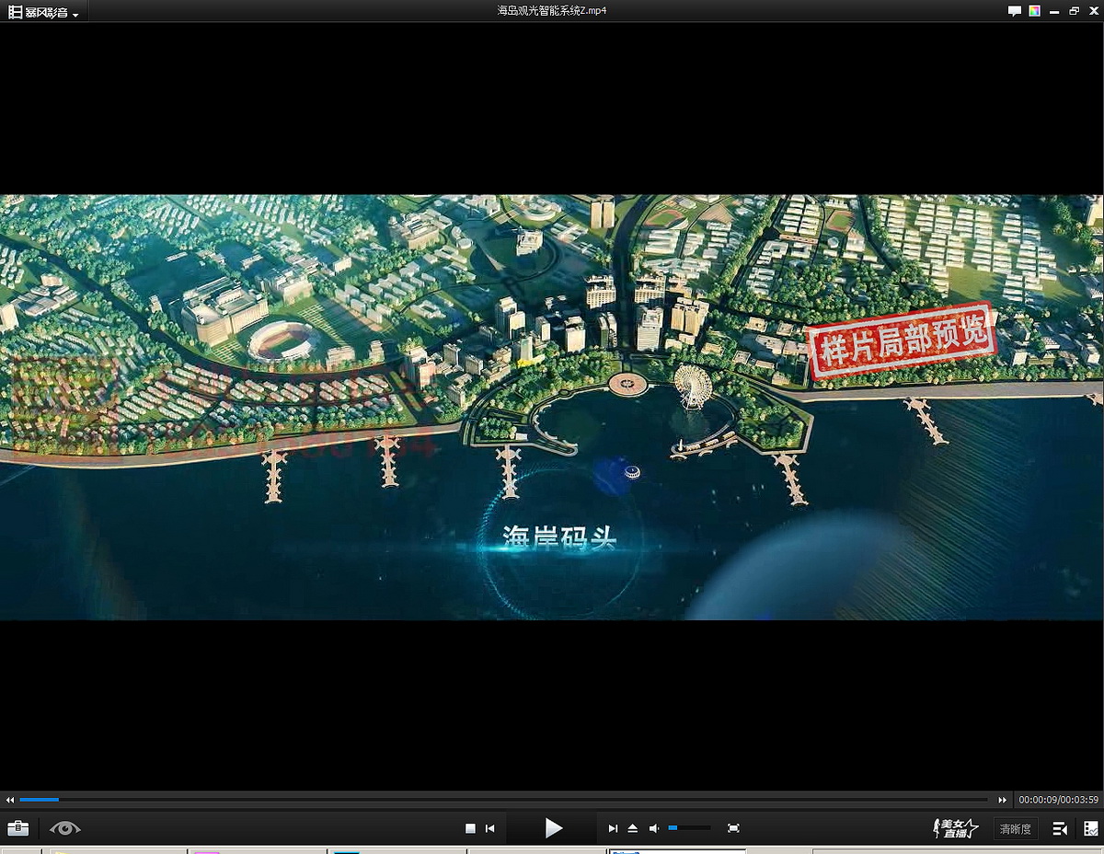
Task: Click the video seek progress bar
Action: point(504,800)
